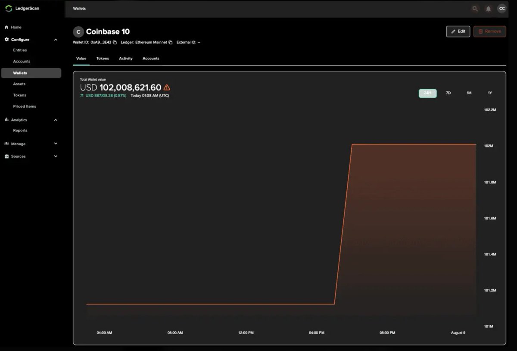Expand the Manage section
Screen dimensions: 517x351
[56, 144]
